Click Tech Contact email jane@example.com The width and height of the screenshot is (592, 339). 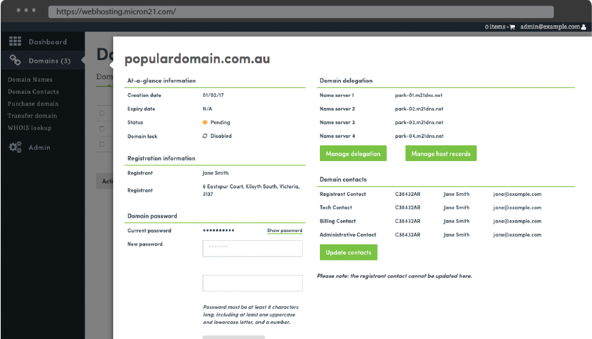(517, 207)
